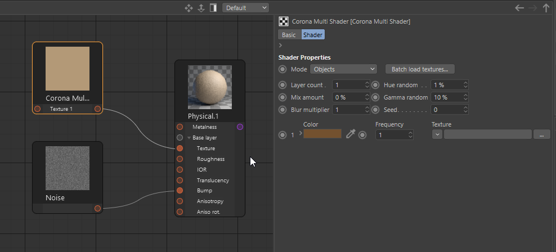Click the Layer count stepper arrows

pyautogui.click(x=367, y=85)
